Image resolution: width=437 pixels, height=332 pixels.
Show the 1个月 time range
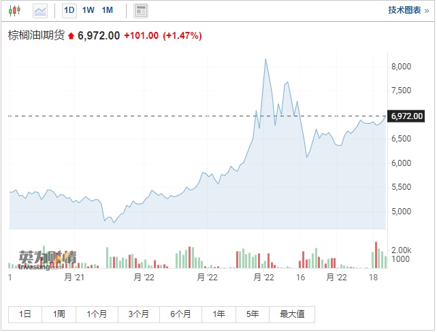(x=97, y=314)
